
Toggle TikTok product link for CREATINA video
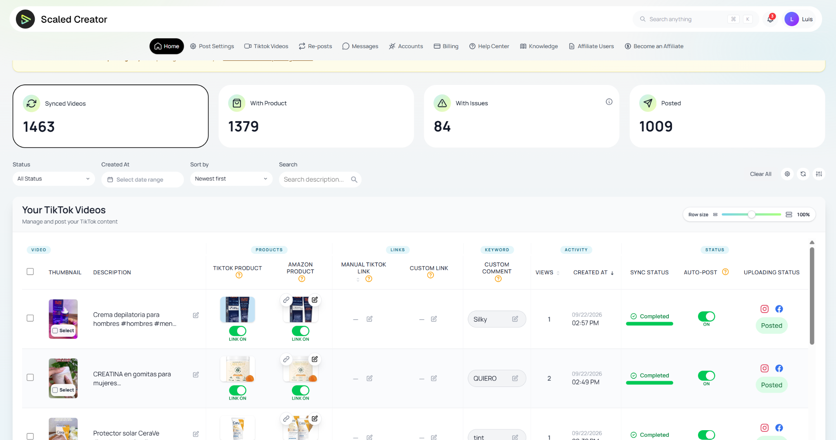click(238, 390)
